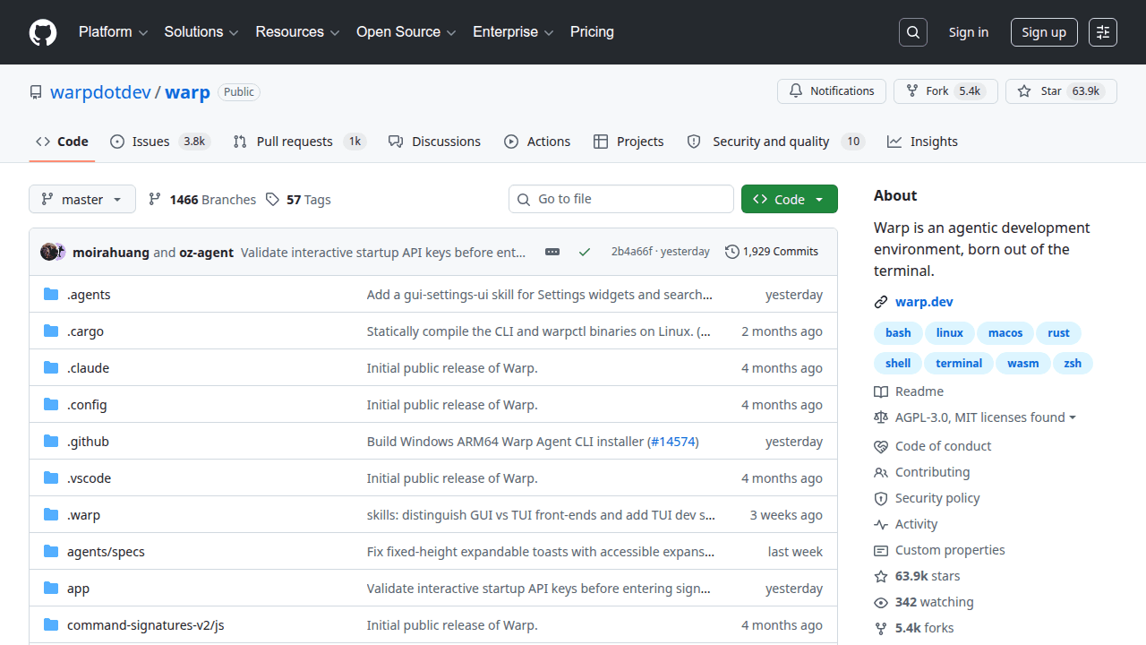Expand the Solutions menu

click(x=201, y=32)
